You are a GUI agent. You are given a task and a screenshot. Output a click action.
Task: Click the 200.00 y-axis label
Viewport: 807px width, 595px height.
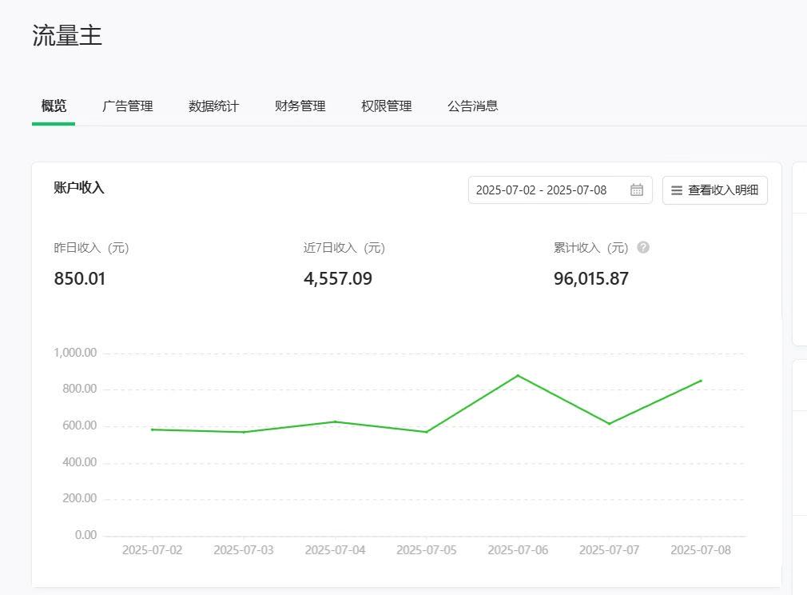coord(80,498)
